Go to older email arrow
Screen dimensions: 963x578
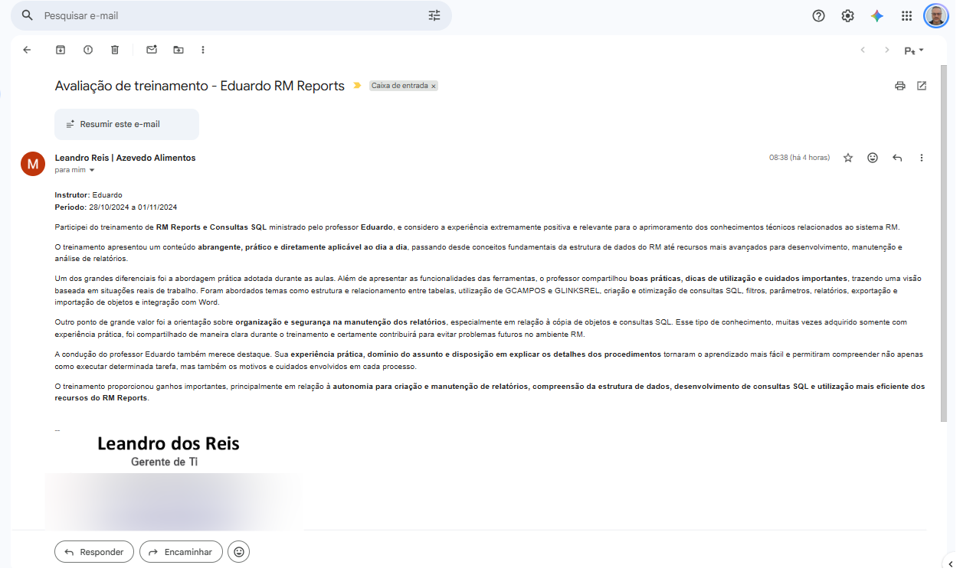click(887, 50)
